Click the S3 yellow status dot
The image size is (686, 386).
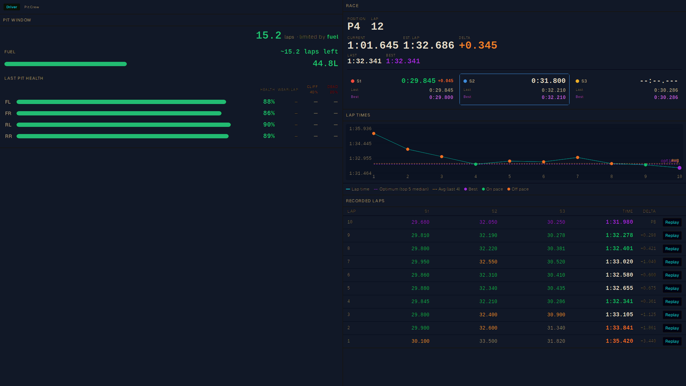pyautogui.click(x=577, y=81)
